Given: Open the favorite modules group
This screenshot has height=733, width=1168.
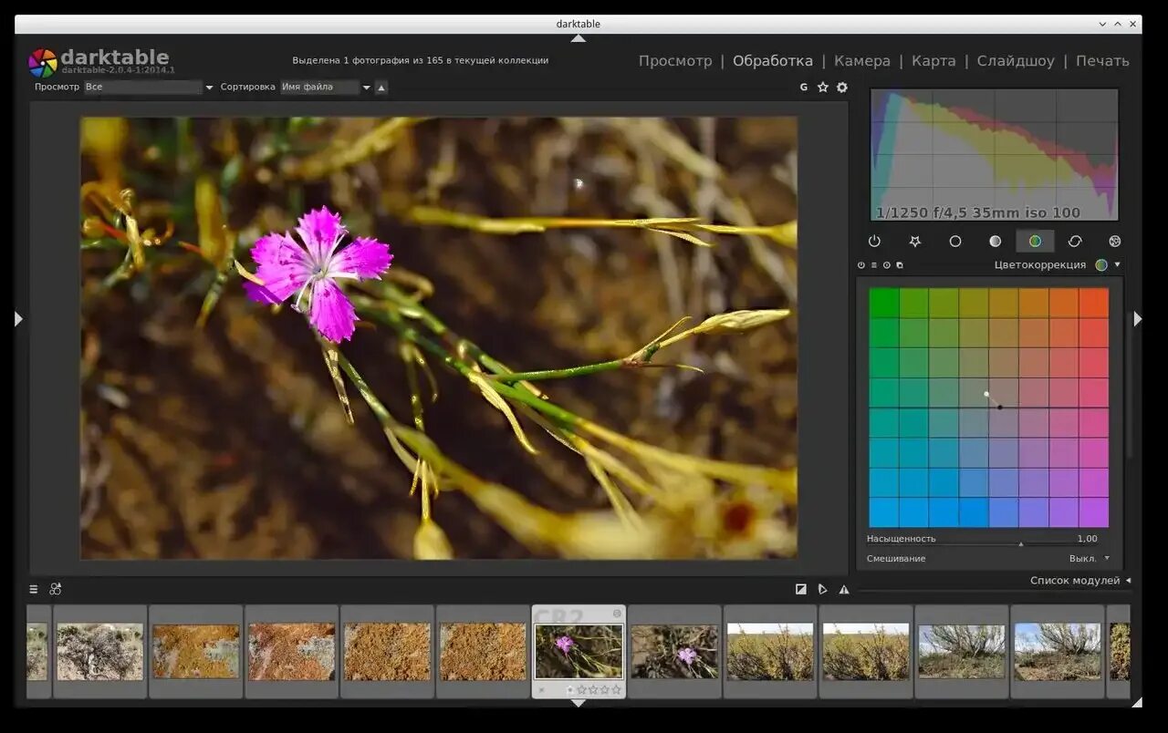Looking at the screenshot, I should [914, 241].
